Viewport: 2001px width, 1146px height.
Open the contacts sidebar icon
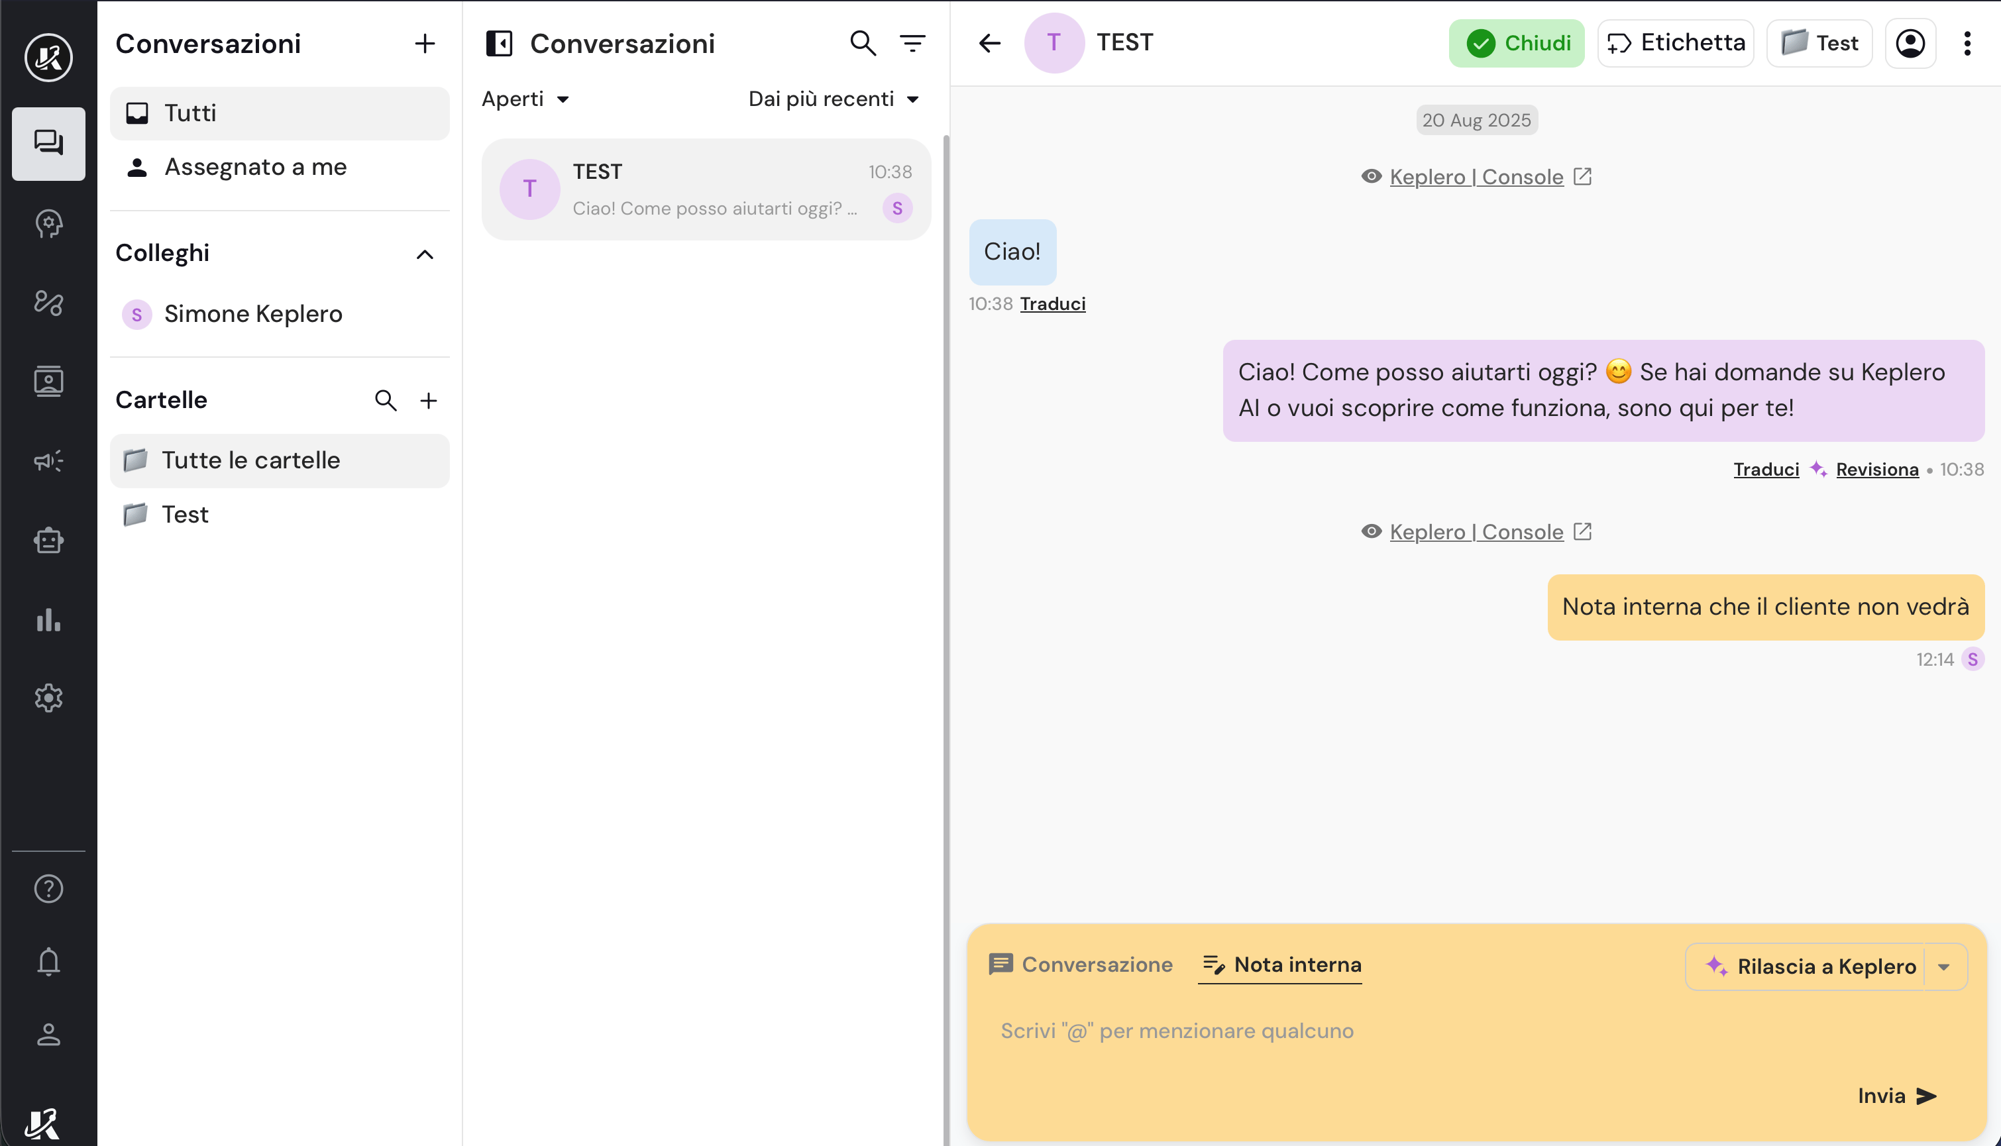click(x=48, y=381)
